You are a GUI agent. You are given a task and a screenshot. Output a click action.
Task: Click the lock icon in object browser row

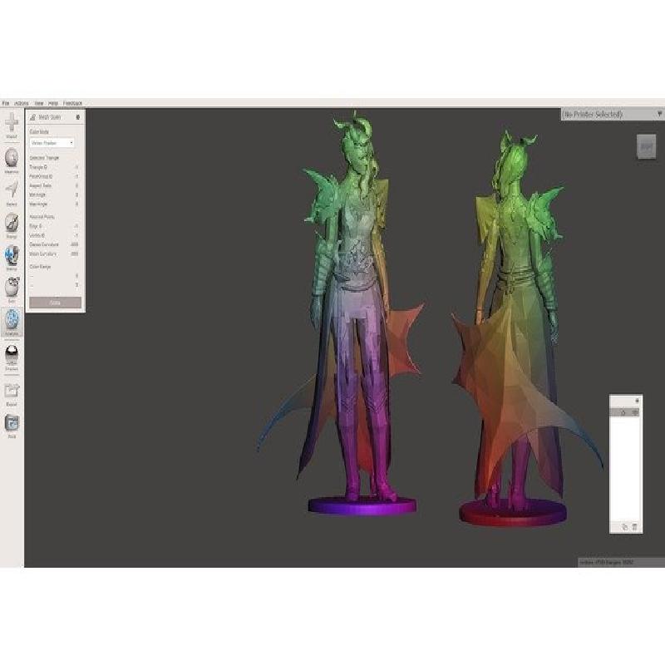pos(623,412)
